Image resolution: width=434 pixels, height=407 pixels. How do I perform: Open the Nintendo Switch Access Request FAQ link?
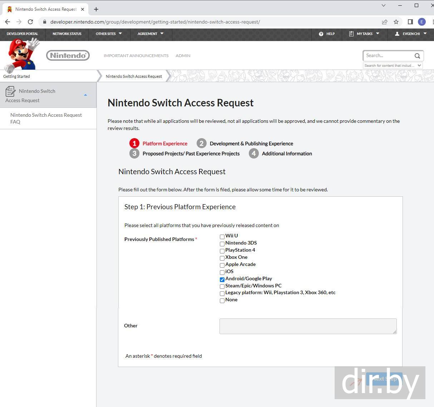tap(46, 118)
